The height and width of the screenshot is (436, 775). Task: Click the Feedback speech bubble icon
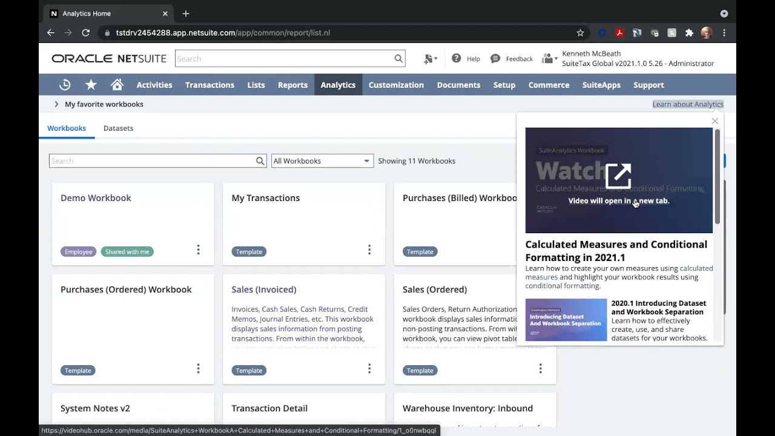(x=495, y=58)
